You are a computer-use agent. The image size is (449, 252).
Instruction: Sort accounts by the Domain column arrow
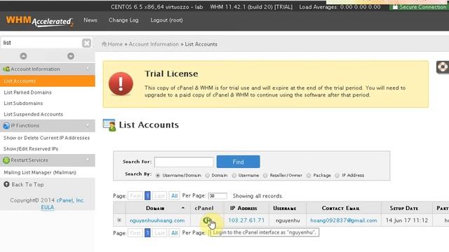click(183, 208)
